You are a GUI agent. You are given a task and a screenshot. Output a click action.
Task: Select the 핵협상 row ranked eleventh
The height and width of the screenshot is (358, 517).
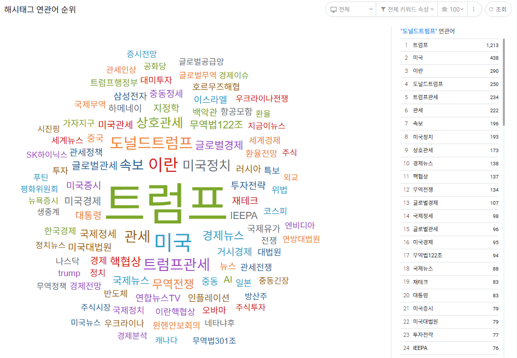point(451,176)
